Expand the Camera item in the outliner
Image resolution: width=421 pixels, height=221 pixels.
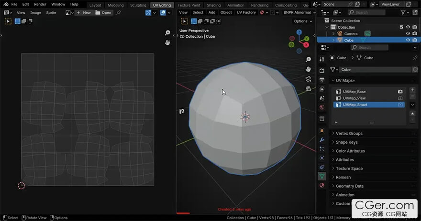coord(333,34)
